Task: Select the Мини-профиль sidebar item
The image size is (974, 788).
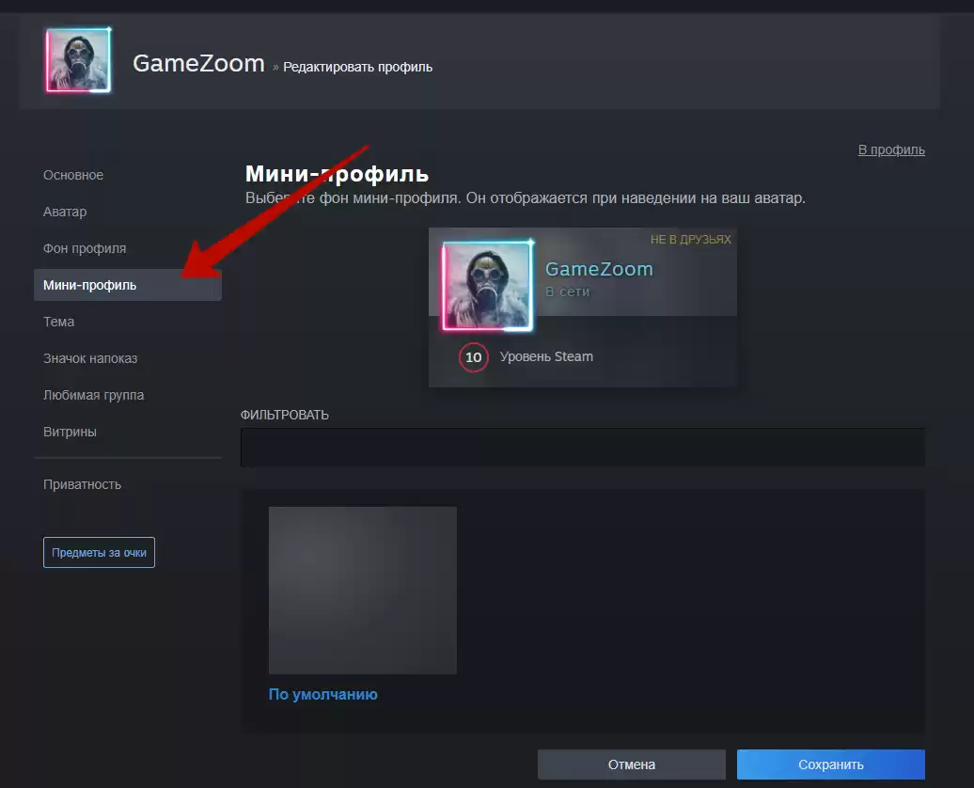Action: (x=127, y=285)
